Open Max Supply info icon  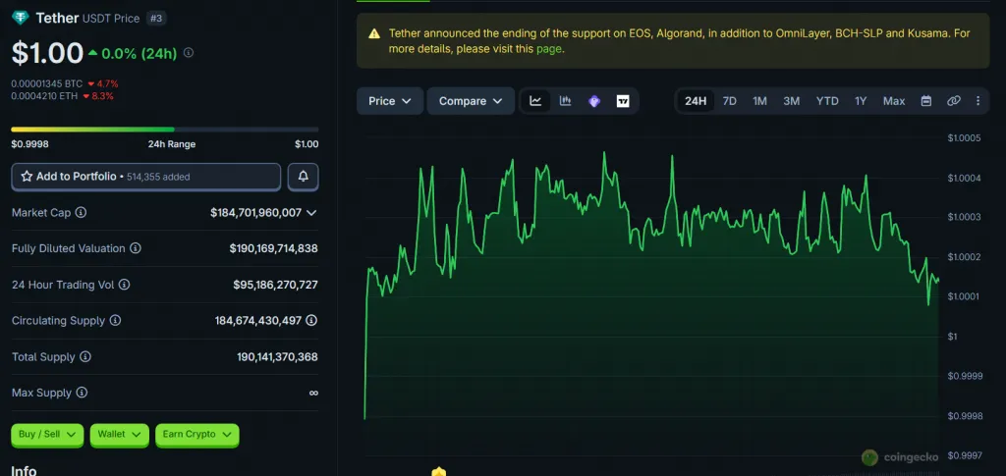[82, 392]
